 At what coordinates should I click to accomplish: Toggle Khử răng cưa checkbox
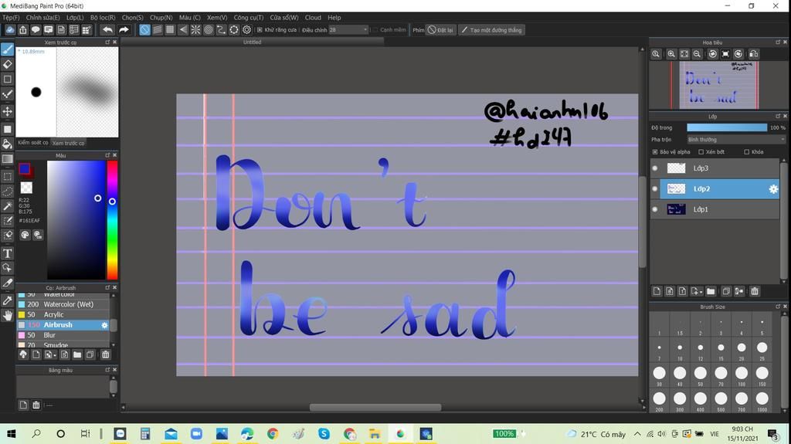click(x=260, y=30)
